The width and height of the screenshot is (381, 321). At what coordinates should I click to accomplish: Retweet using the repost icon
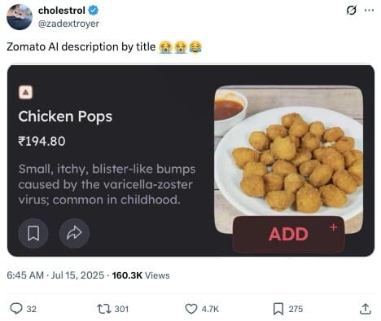104,309
